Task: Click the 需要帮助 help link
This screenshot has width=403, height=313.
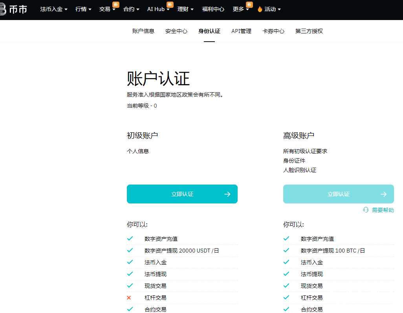Action: pyautogui.click(x=383, y=210)
